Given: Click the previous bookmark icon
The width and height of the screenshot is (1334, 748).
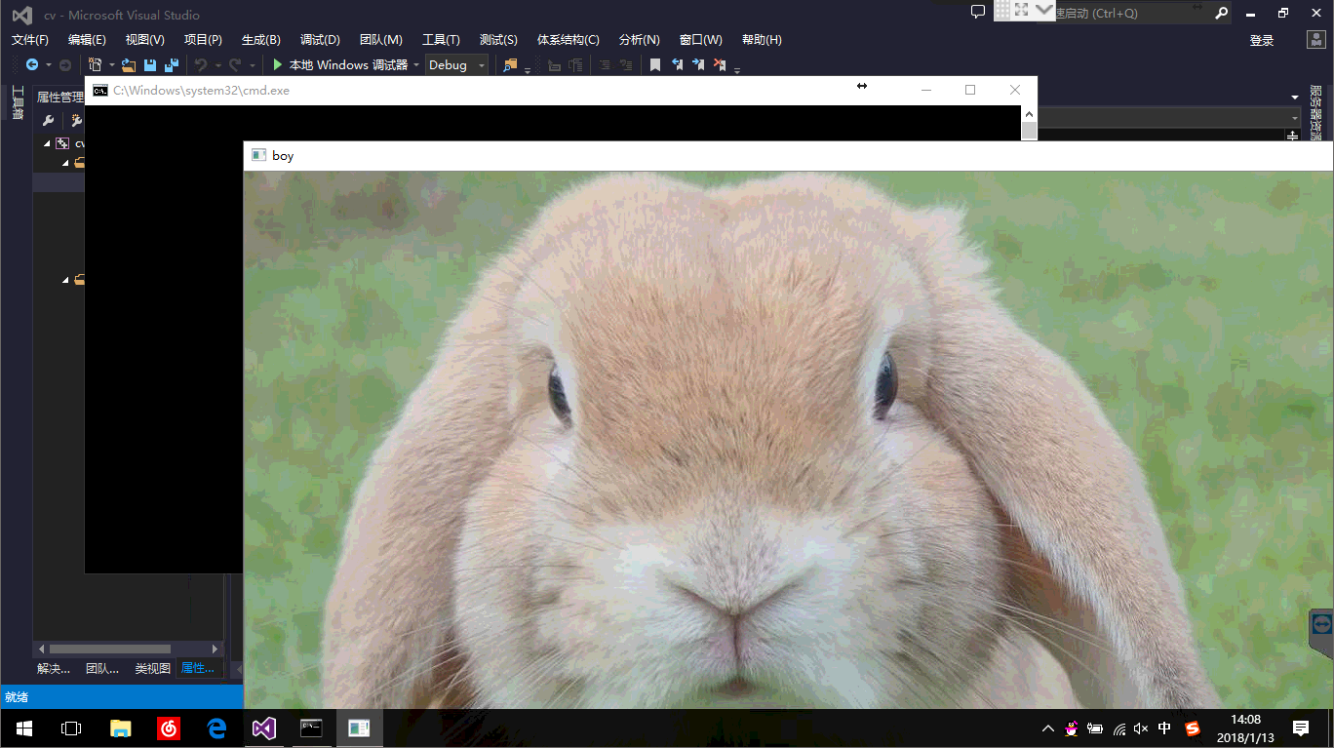Looking at the screenshot, I should 677,64.
